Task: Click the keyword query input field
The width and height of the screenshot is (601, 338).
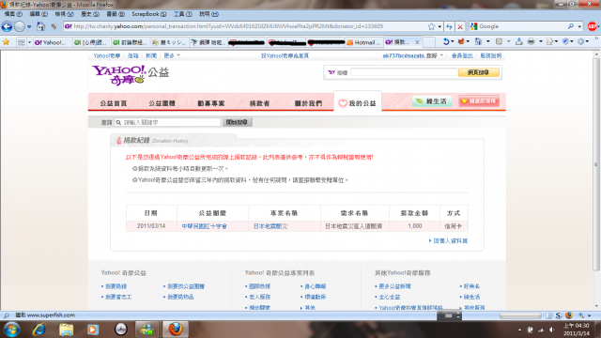Action: pos(167,122)
